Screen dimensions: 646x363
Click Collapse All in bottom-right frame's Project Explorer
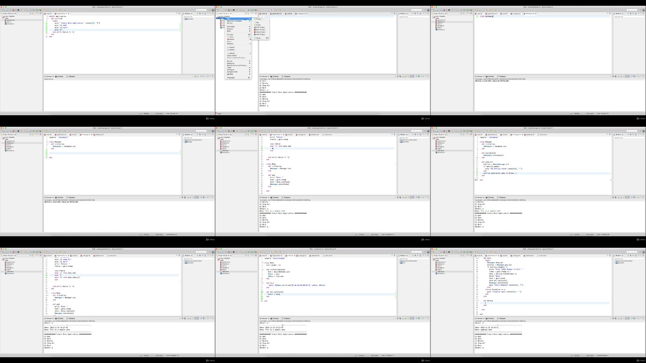[x=461, y=256]
